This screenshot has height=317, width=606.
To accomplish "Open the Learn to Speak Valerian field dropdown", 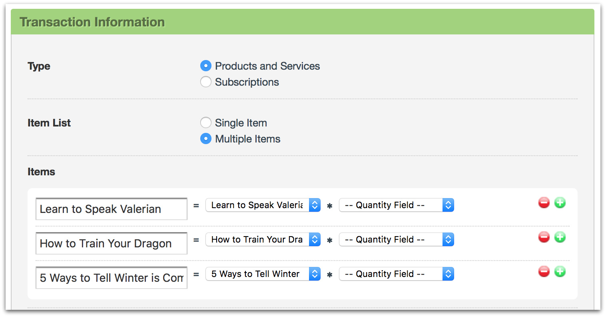I will (263, 205).
